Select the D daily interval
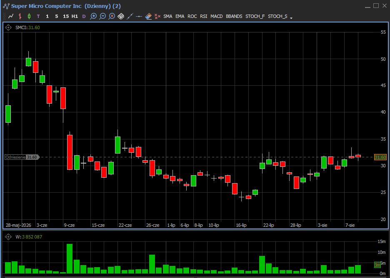This screenshot has width=390, height=278. (84, 16)
